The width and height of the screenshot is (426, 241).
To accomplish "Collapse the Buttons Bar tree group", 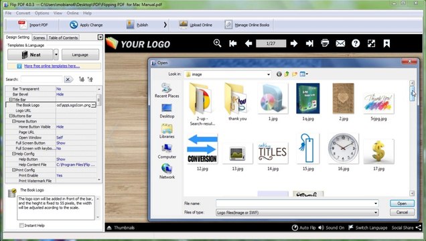I will pos(11,116).
